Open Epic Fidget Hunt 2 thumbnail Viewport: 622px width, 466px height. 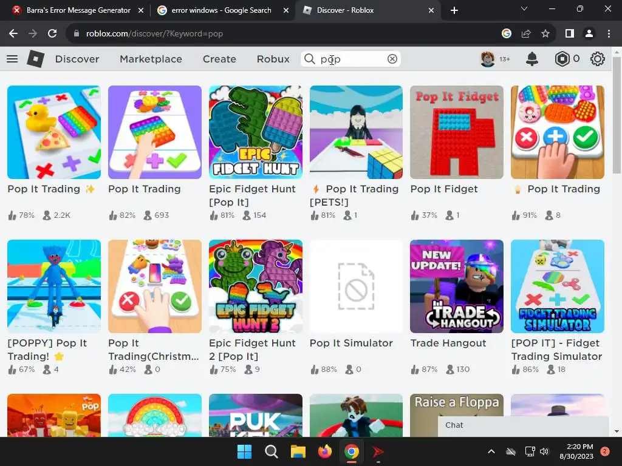click(x=256, y=286)
